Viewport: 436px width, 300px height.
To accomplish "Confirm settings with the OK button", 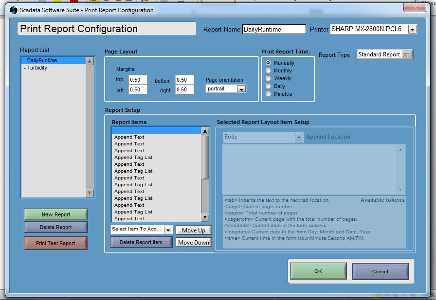I will (x=318, y=271).
